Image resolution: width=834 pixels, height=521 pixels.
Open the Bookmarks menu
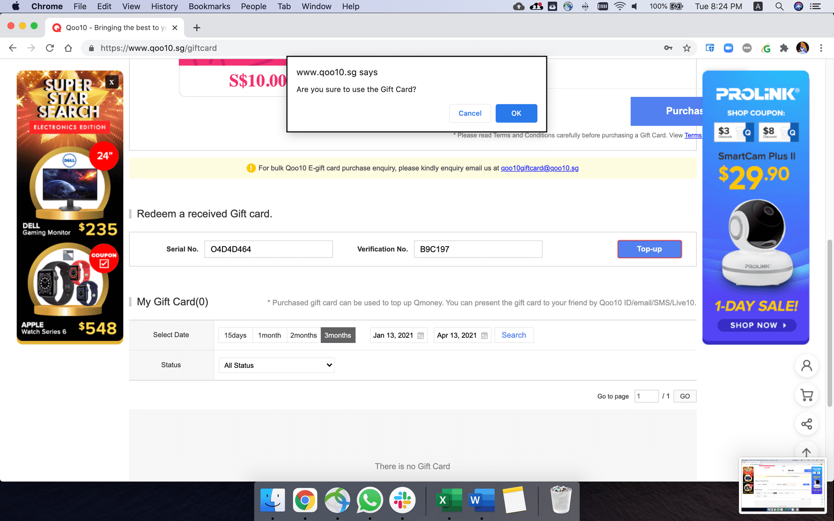point(209,7)
